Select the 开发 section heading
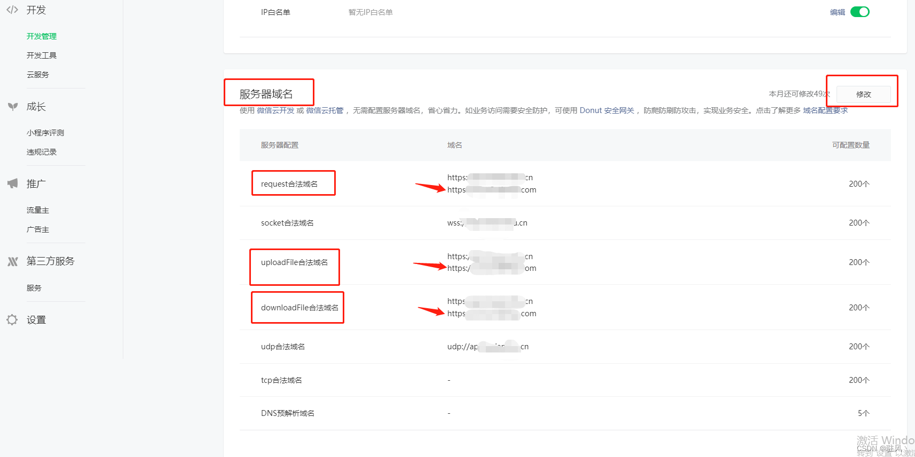This screenshot has height=457, width=915. pyautogui.click(x=36, y=10)
